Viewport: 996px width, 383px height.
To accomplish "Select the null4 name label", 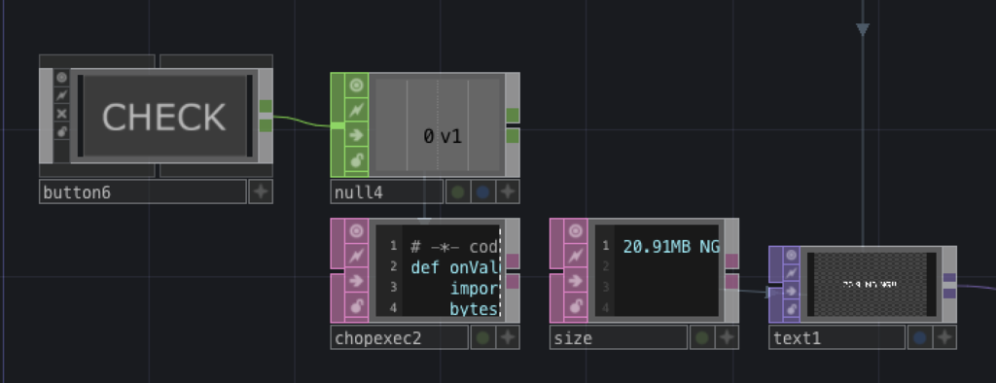I will [387, 191].
